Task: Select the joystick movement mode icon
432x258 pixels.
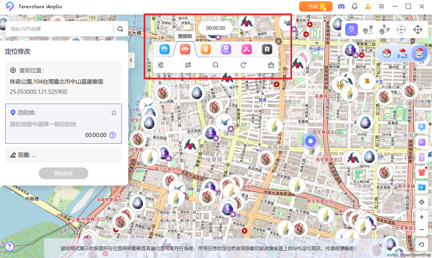Action: coord(401,30)
